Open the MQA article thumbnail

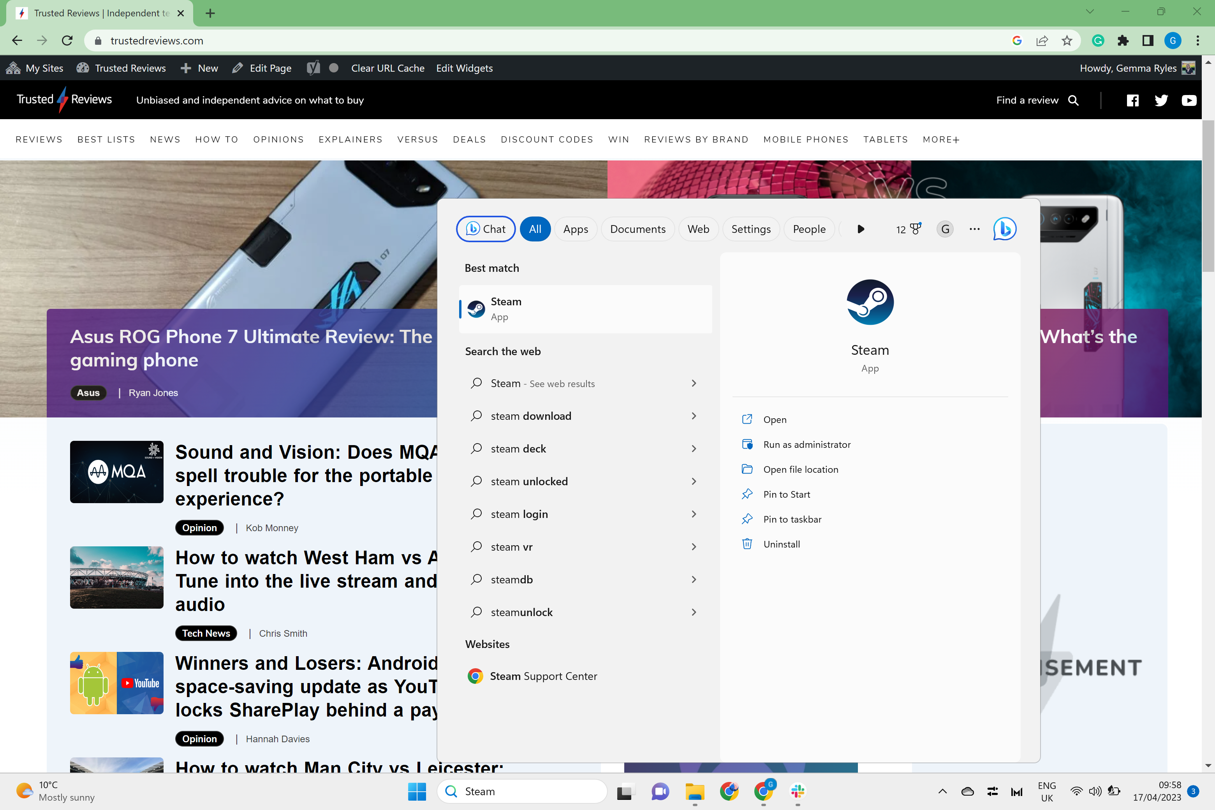(x=117, y=472)
